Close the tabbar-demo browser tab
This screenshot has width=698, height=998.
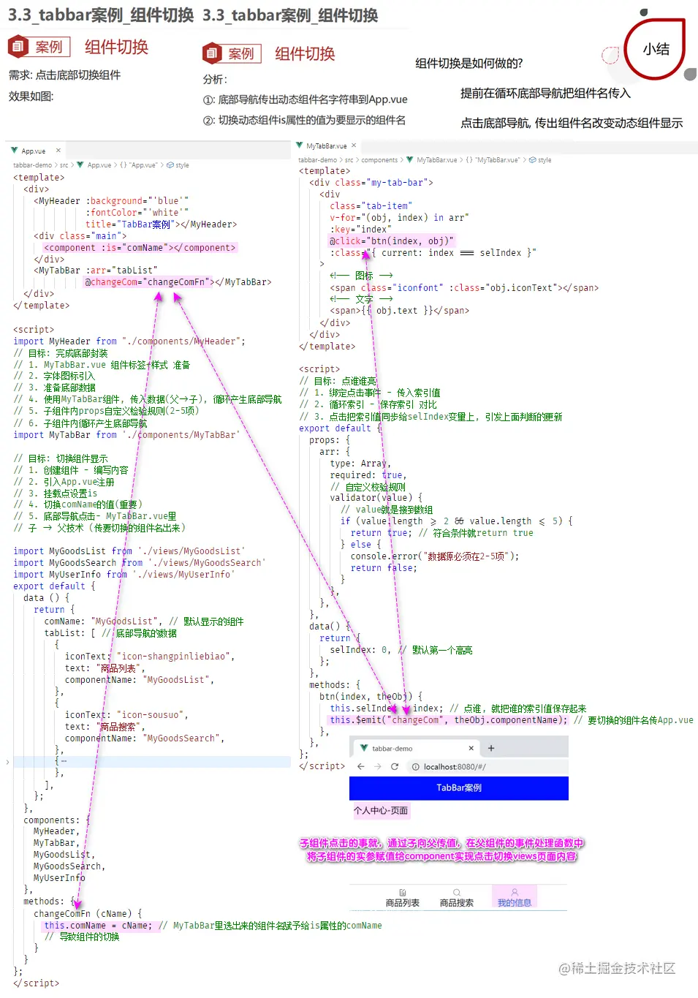pyautogui.click(x=471, y=748)
